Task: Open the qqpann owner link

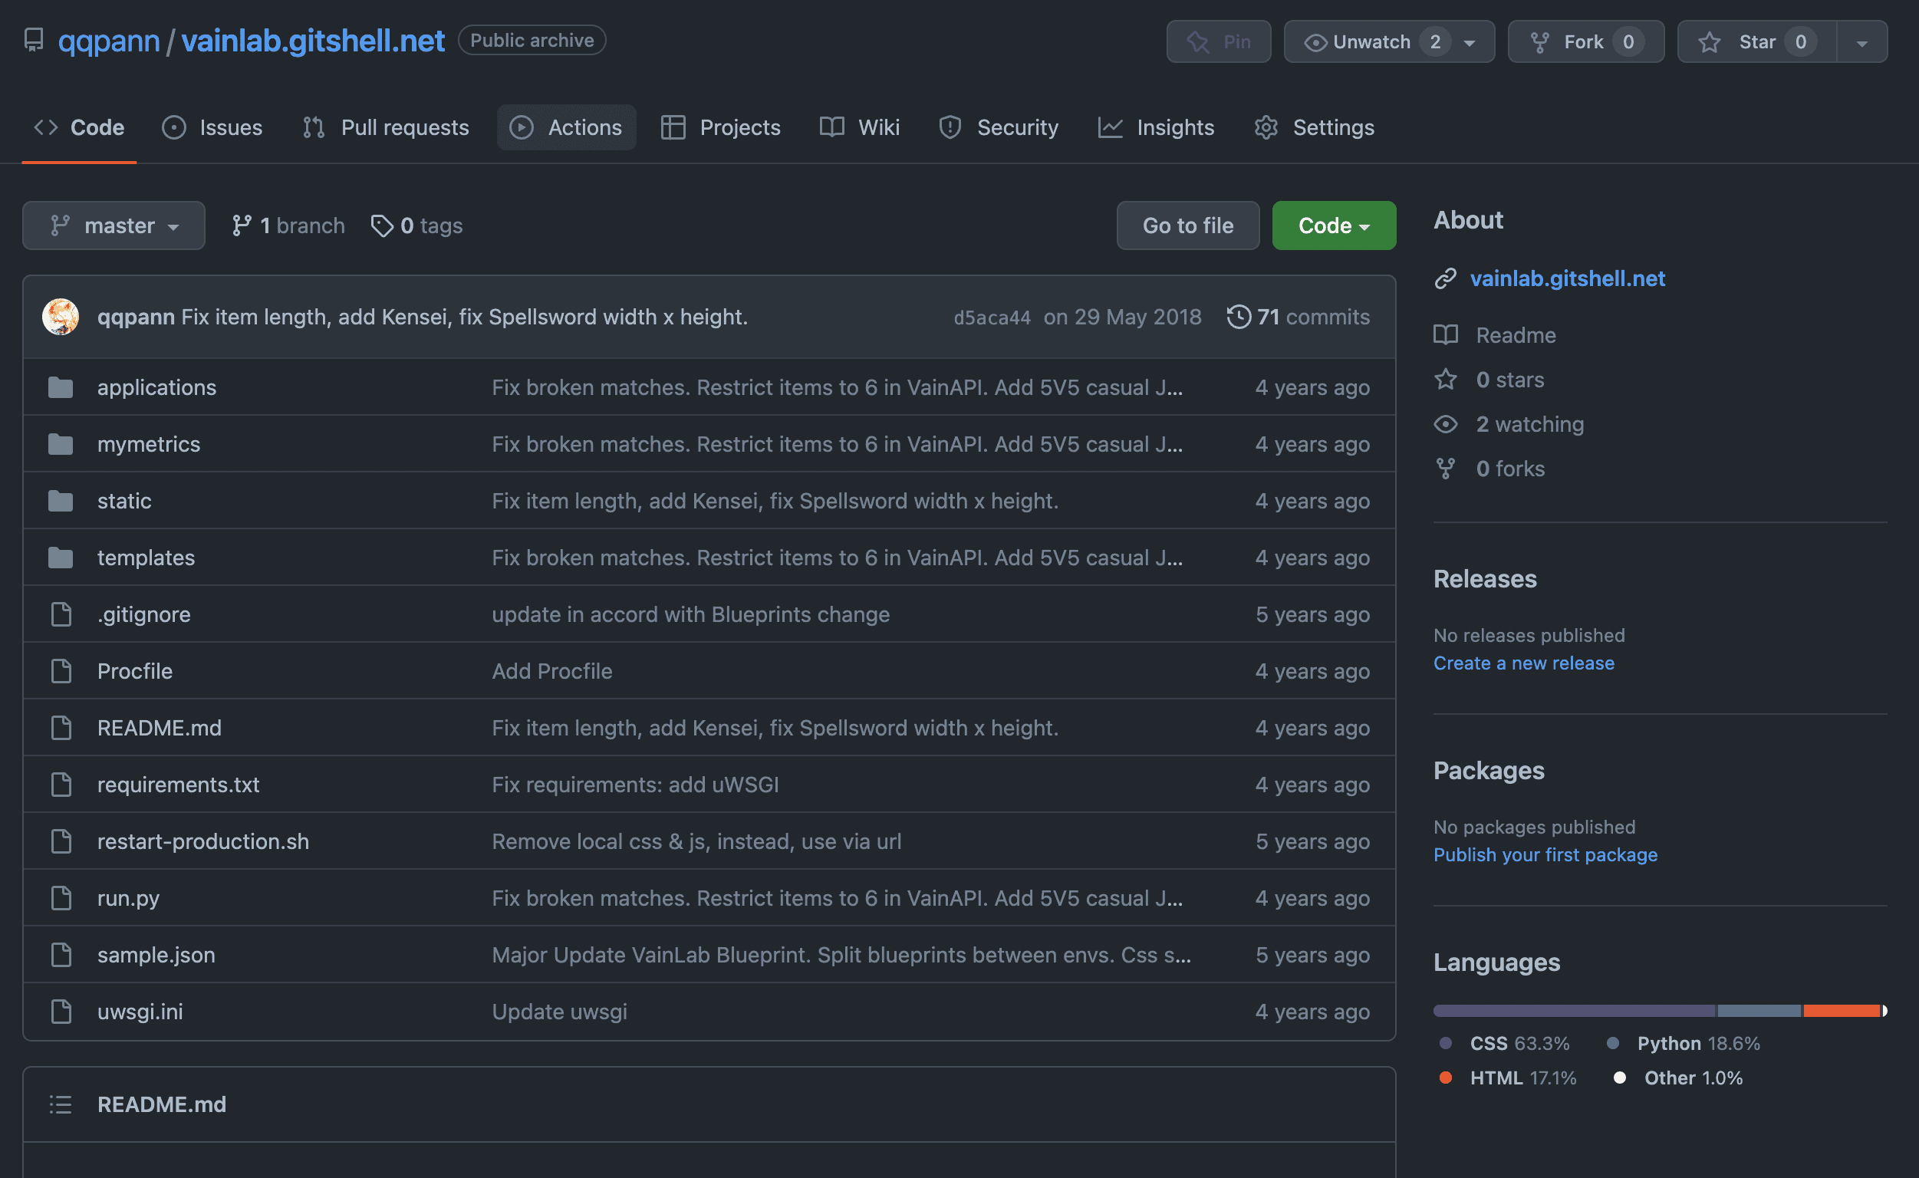Action: coord(109,41)
